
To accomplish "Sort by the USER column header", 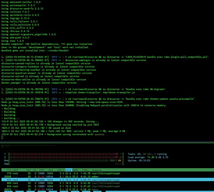I will tap(15, 170).
